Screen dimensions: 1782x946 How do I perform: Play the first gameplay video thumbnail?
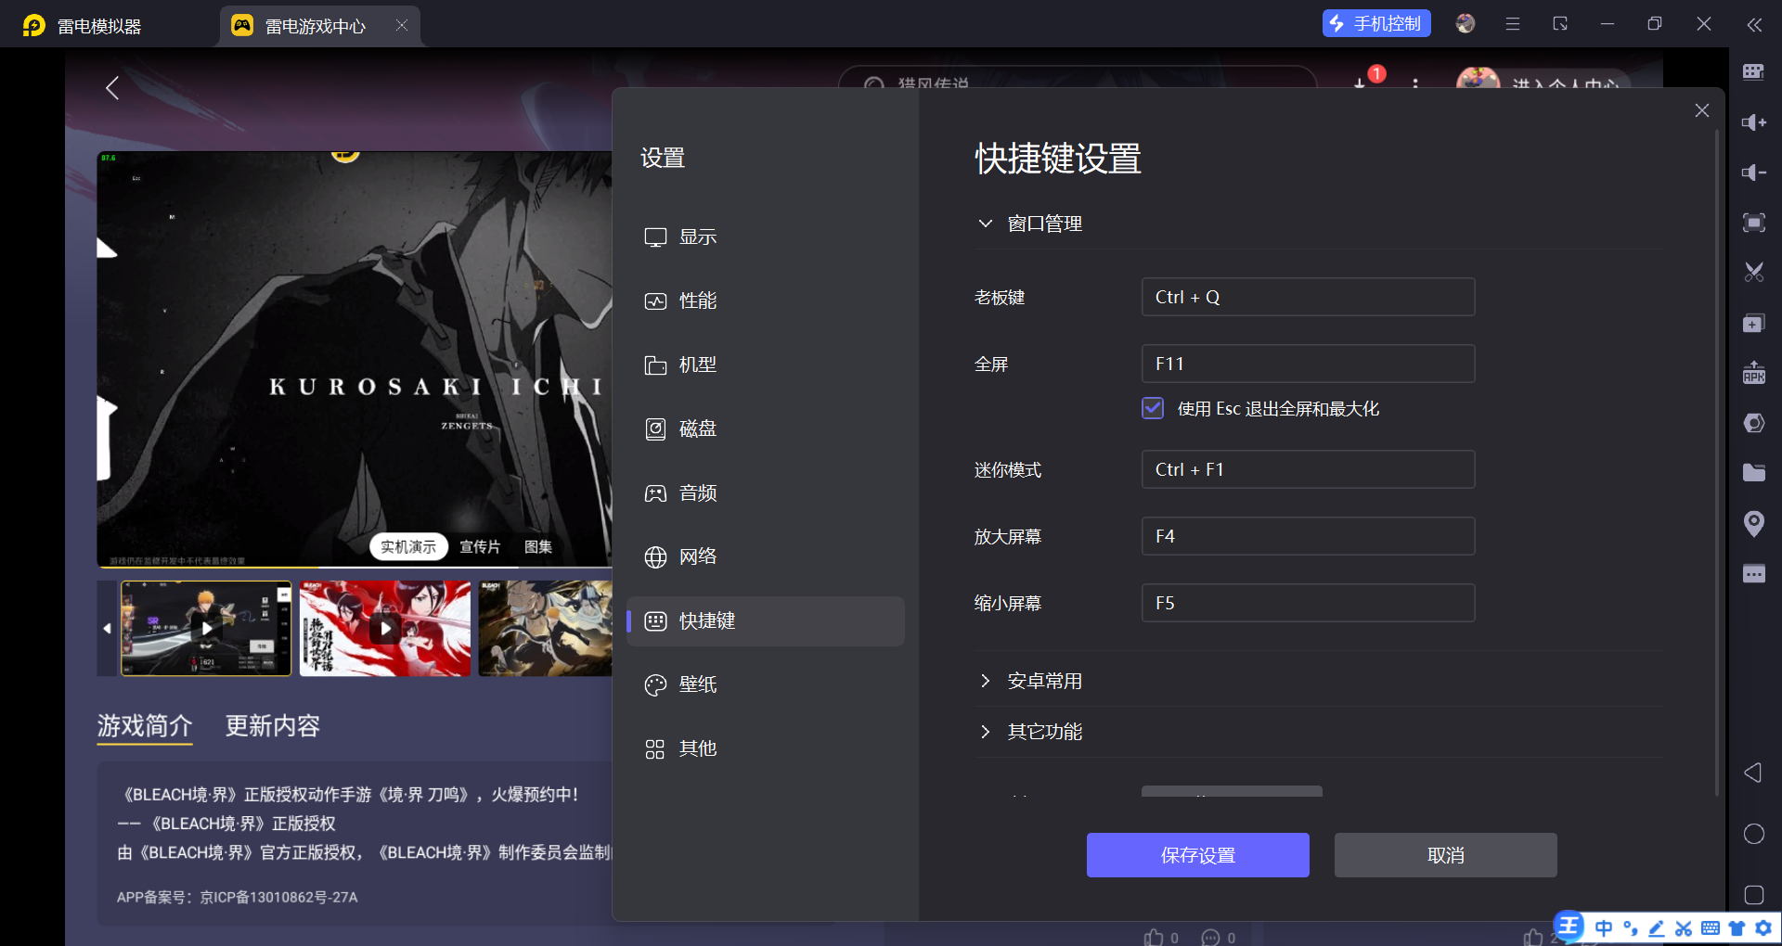206,628
